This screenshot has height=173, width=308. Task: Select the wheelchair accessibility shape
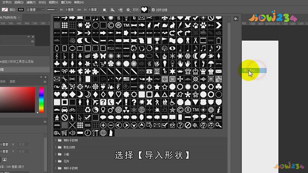click(x=172, y=102)
